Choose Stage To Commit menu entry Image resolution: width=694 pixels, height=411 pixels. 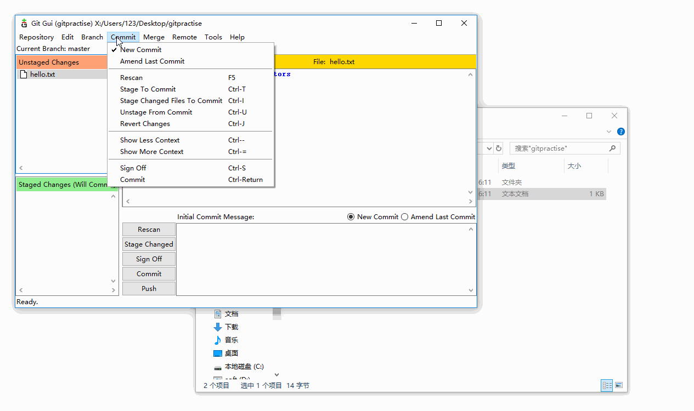pyautogui.click(x=191, y=89)
